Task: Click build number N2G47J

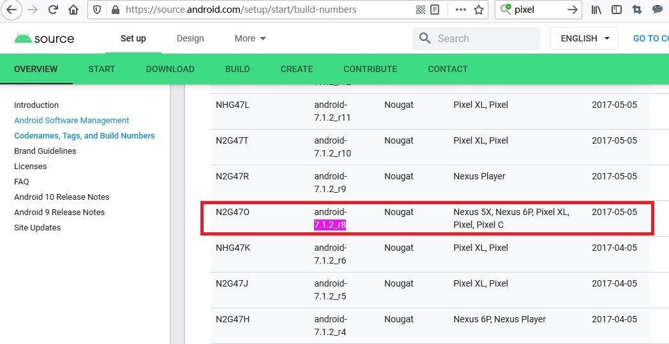Action: pos(232,284)
